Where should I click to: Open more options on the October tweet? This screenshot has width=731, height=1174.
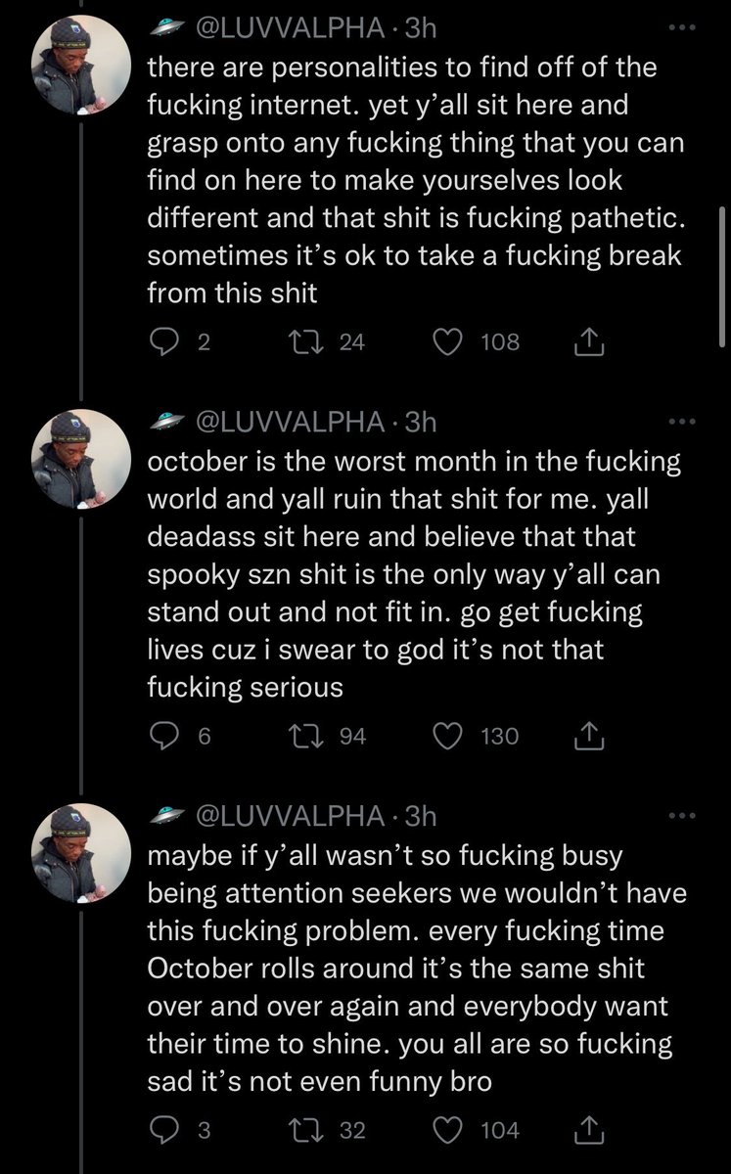(x=679, y=422)
